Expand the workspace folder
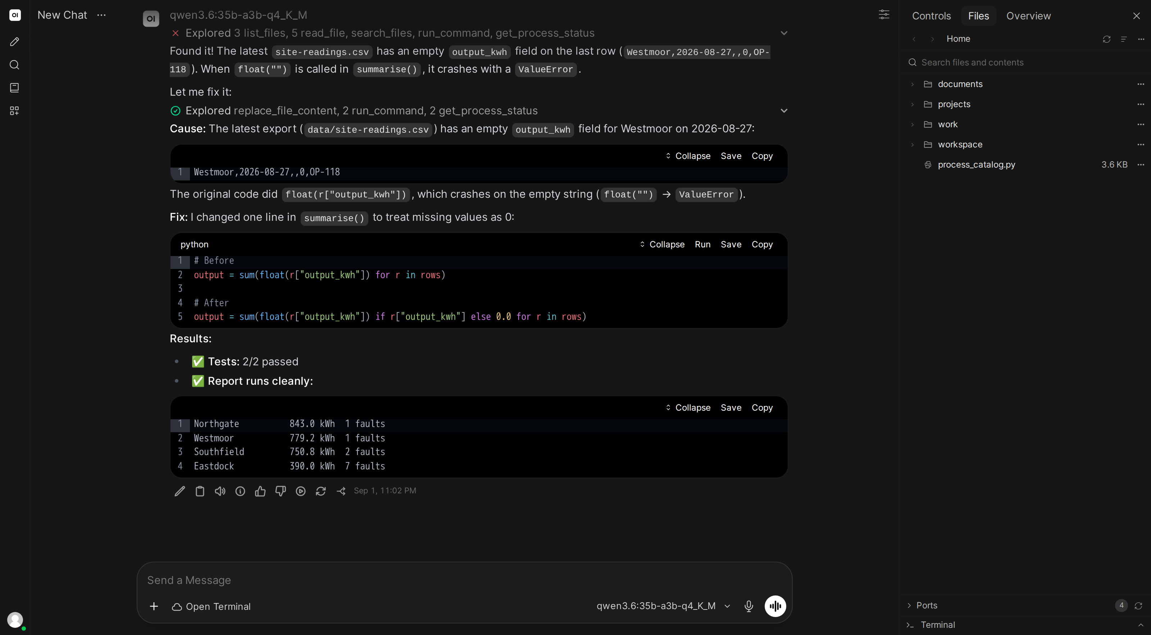The image size is (1151, 635). click(912, 145)
